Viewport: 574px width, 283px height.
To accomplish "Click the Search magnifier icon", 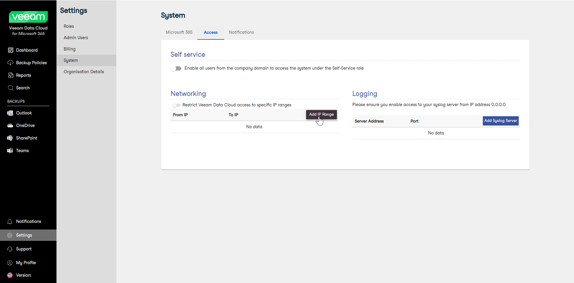I will [x=10, y=88].
